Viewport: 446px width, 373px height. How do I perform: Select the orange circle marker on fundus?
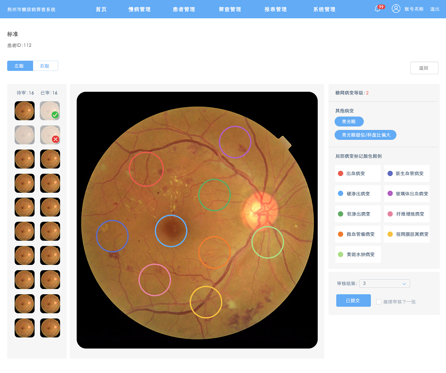click(215, 252)
